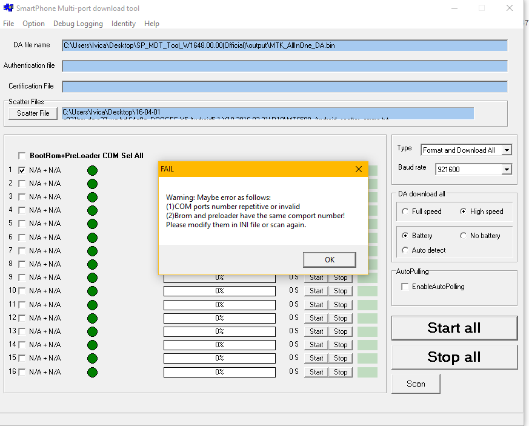
Task: Open the Help menu
Action: point(151,24)
